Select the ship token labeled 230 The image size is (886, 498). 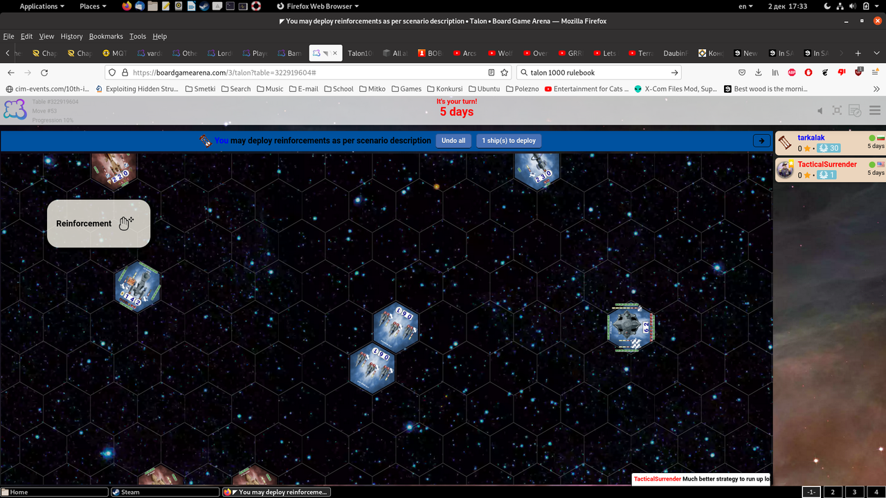537,171
